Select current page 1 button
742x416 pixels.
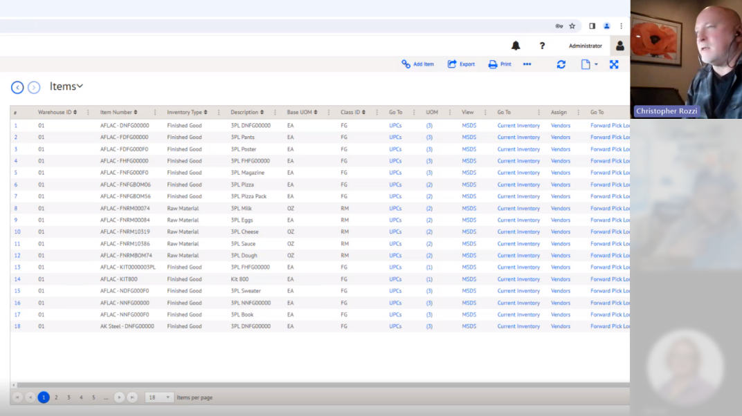point(44,397)
